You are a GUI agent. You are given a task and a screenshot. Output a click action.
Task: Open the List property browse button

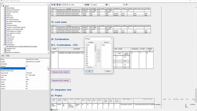tap(48, 68)
